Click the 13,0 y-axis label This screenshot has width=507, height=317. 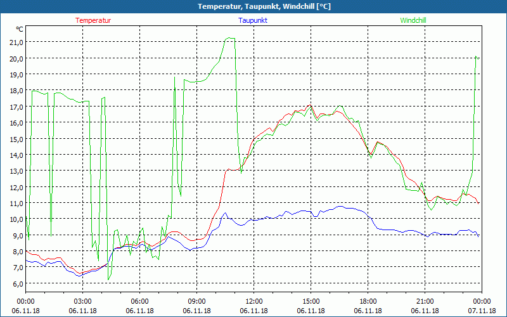click(16, 171)
